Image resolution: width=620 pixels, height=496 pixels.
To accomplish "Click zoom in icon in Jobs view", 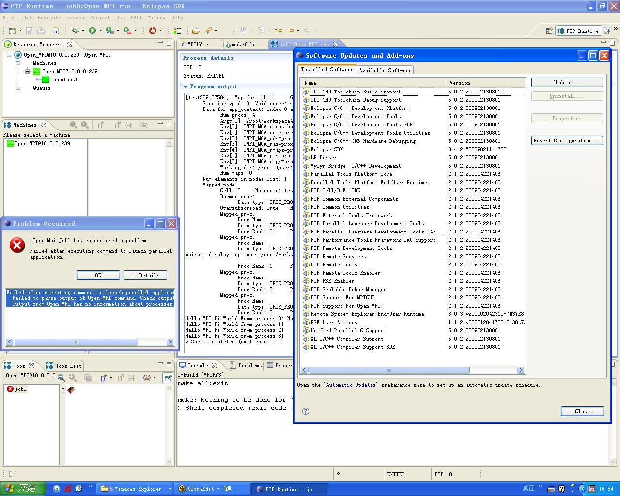I will point(73,377).
